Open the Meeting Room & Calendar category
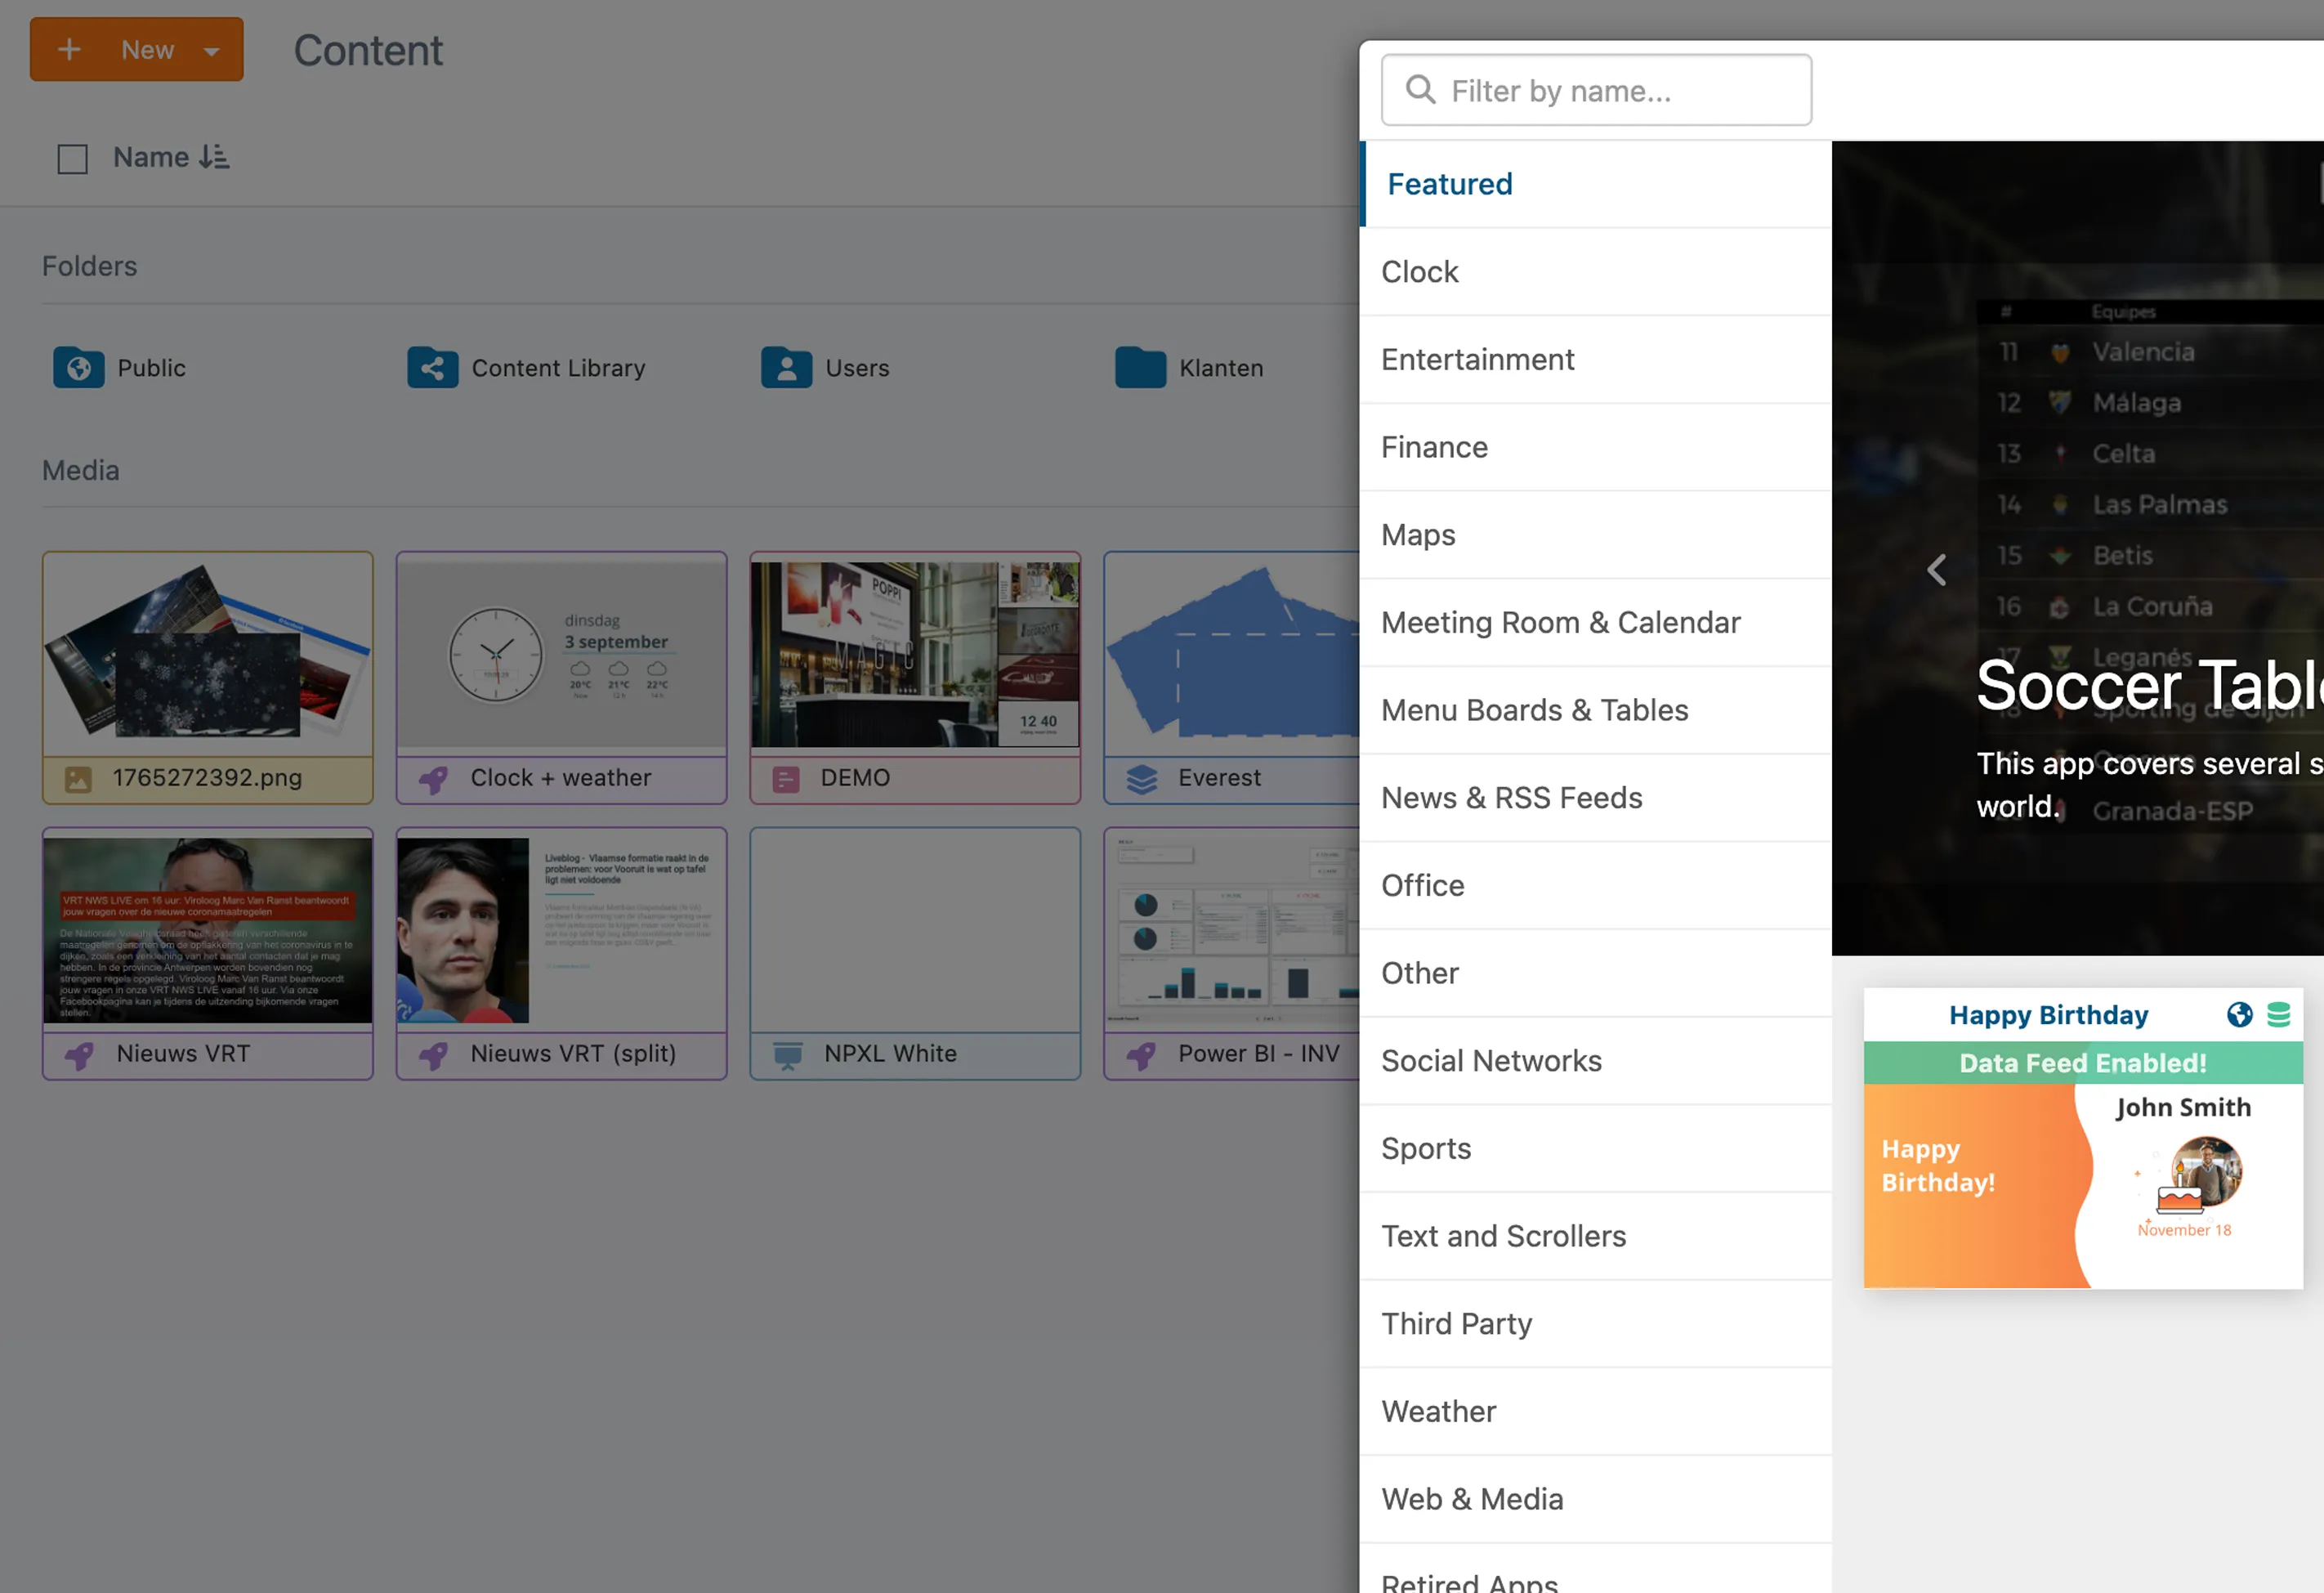Screen dimensions: 2324x1593 1560,622
